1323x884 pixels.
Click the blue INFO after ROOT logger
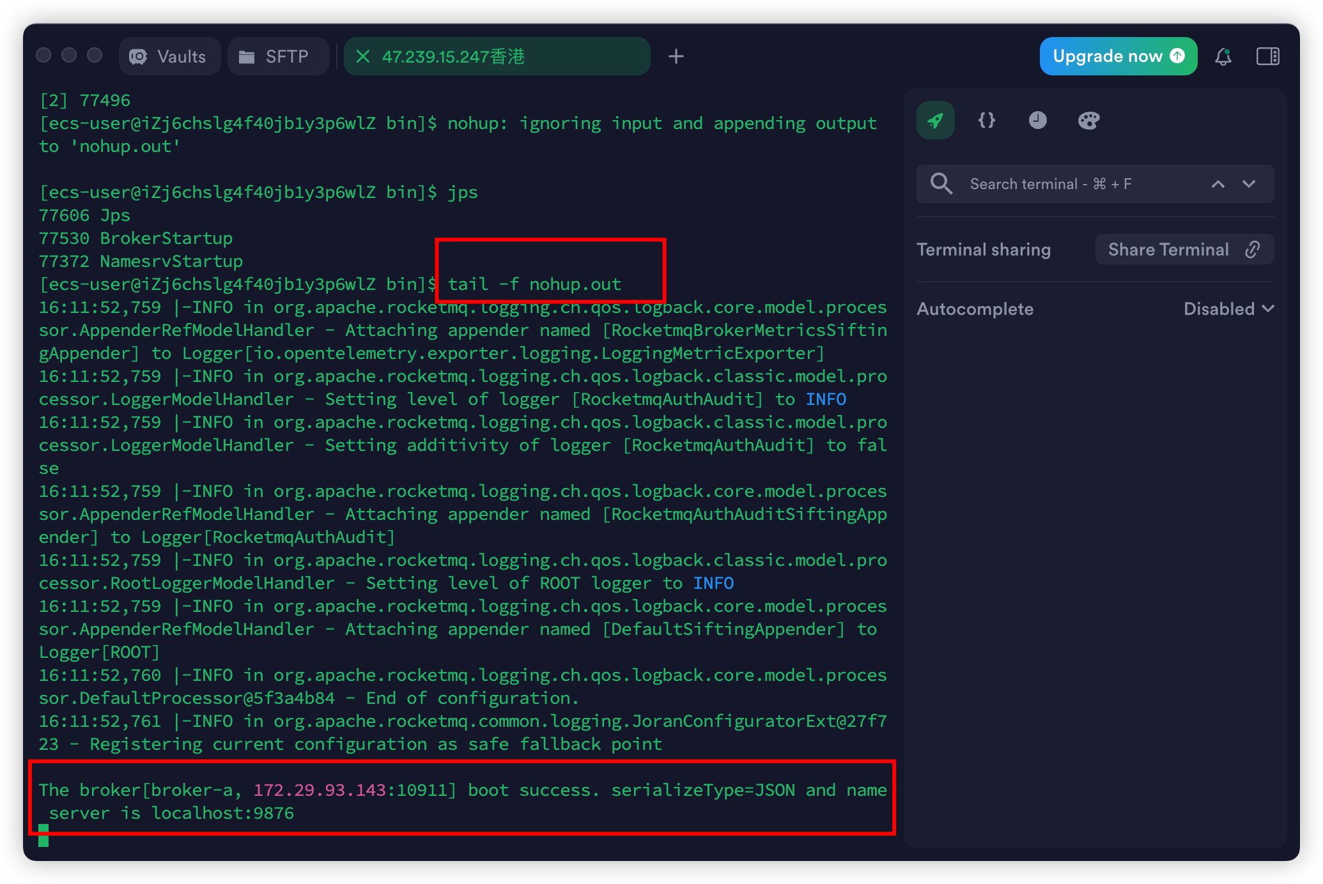point(713,583)
